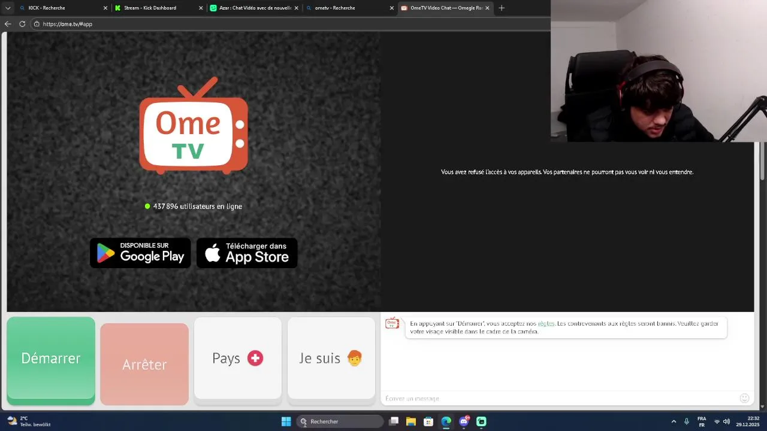Screen dimensions: 767x431
Task: Open File Explorer from taskbar
Action: pyautogui.click(x=411, y=421)
